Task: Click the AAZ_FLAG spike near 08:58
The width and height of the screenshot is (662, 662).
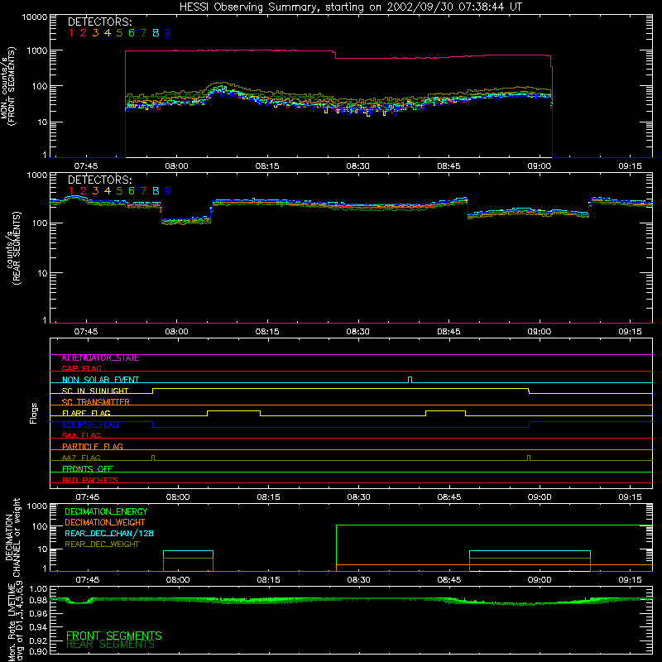Action: (x=529, y=458)
